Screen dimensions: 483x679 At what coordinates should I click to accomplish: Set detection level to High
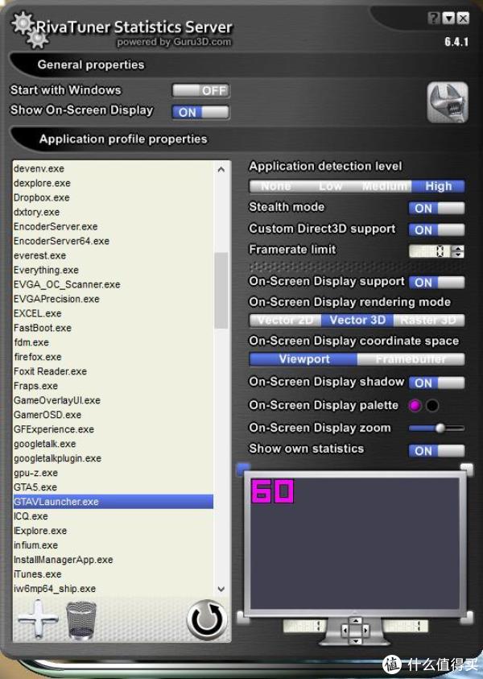[438, 186]
